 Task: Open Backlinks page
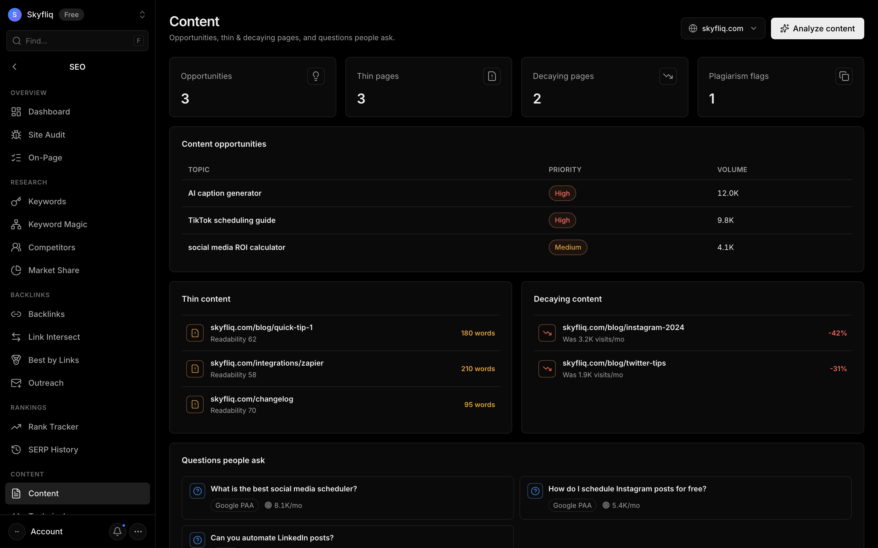(x=77, y=314)
